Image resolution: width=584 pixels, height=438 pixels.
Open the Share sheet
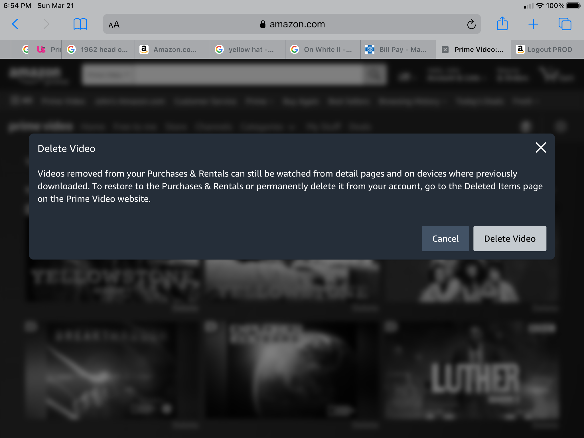point(502,24)
